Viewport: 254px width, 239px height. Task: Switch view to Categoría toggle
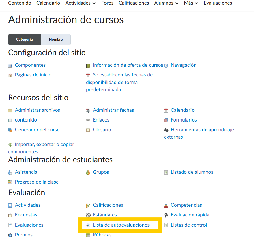tap(25, 40)
